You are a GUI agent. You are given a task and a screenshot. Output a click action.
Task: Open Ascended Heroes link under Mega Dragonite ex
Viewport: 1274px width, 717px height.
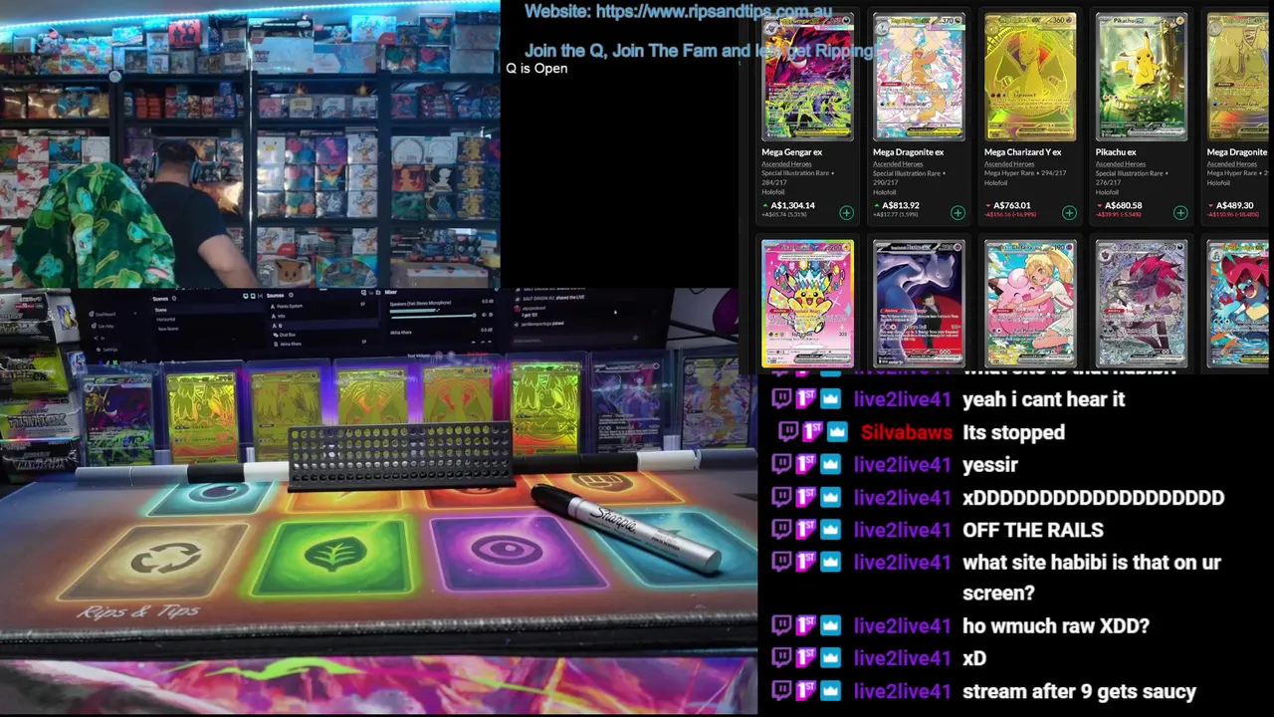point(898,164)
